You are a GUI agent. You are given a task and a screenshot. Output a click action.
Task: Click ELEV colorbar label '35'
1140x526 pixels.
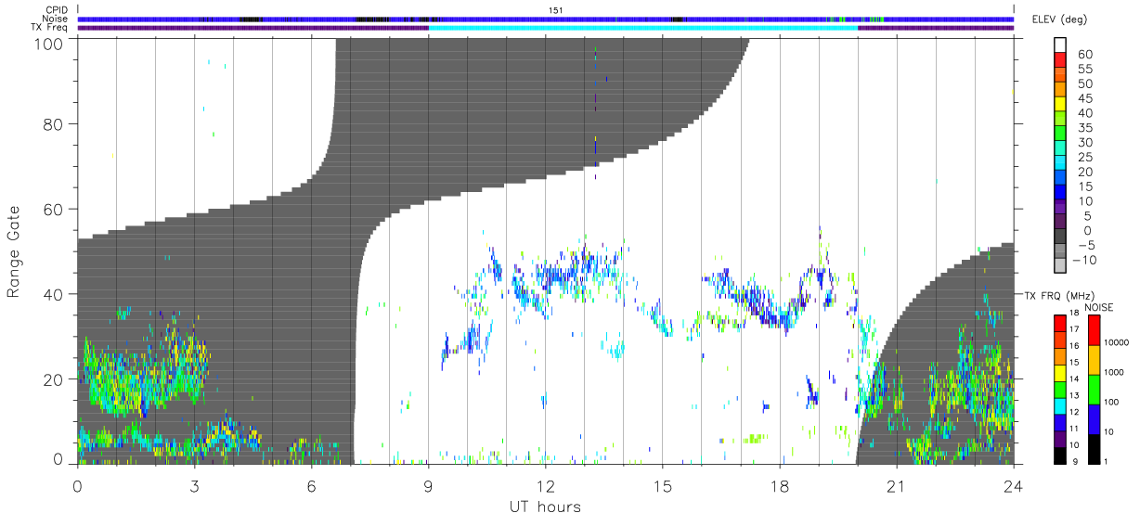[1084, 128]
